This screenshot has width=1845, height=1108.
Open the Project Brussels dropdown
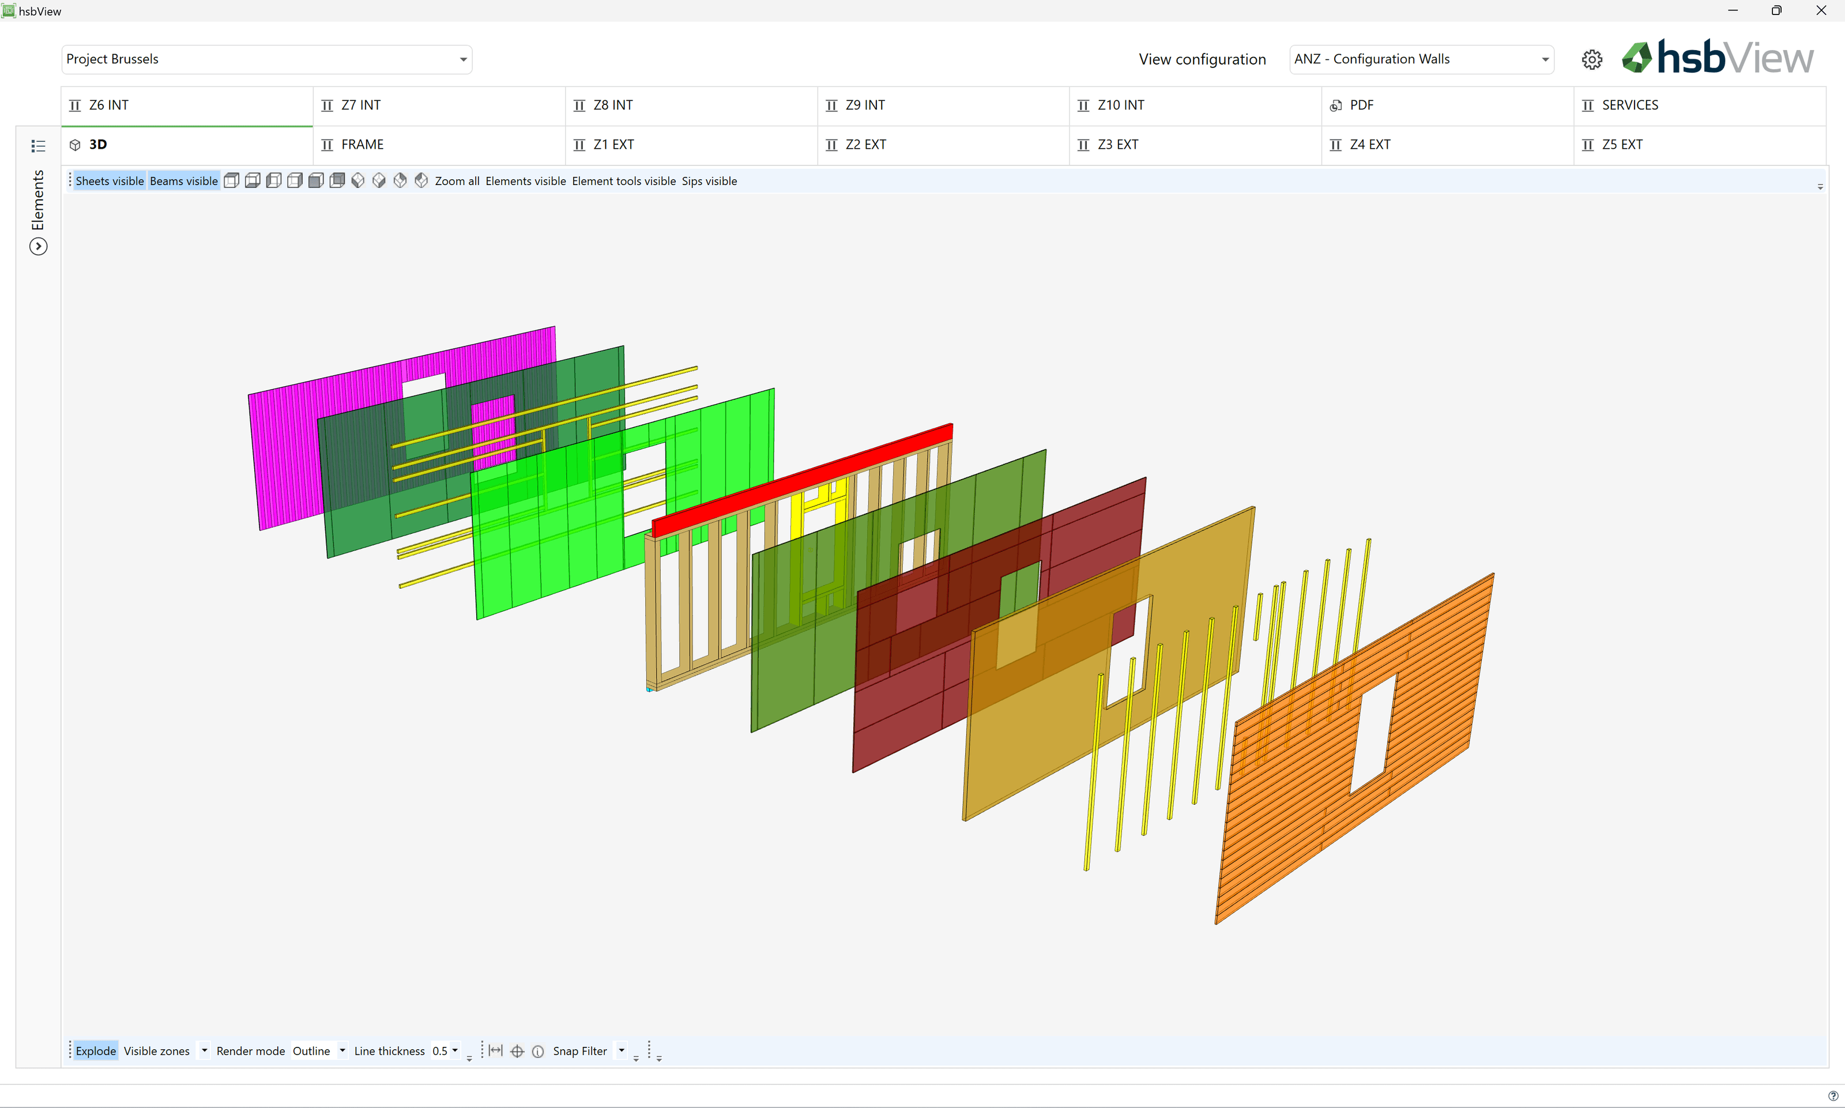pyautogui.click(x=266, y=59)
